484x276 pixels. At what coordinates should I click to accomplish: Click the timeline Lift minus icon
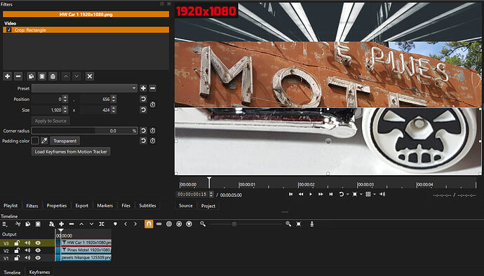[72, 224]
